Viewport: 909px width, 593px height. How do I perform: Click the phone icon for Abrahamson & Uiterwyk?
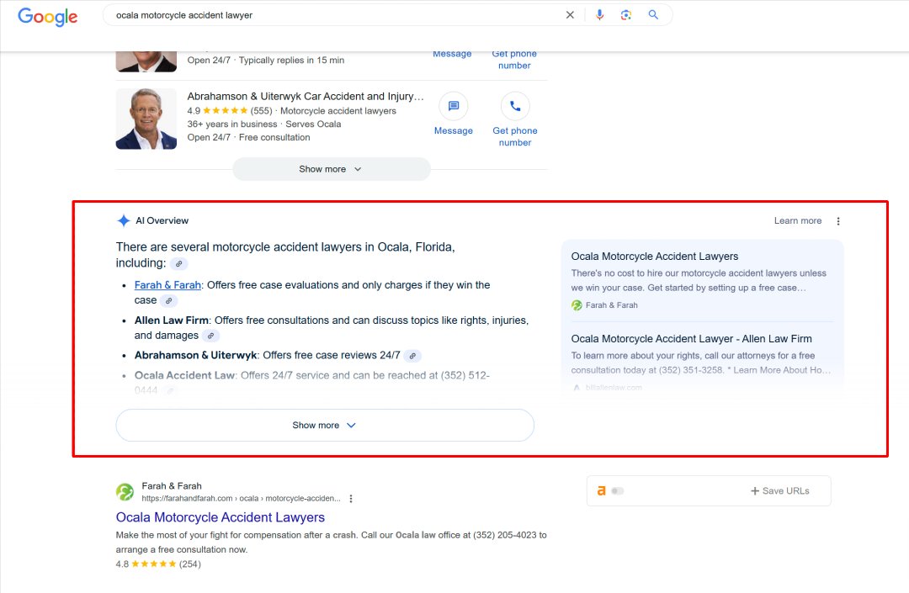pos(515,106)
